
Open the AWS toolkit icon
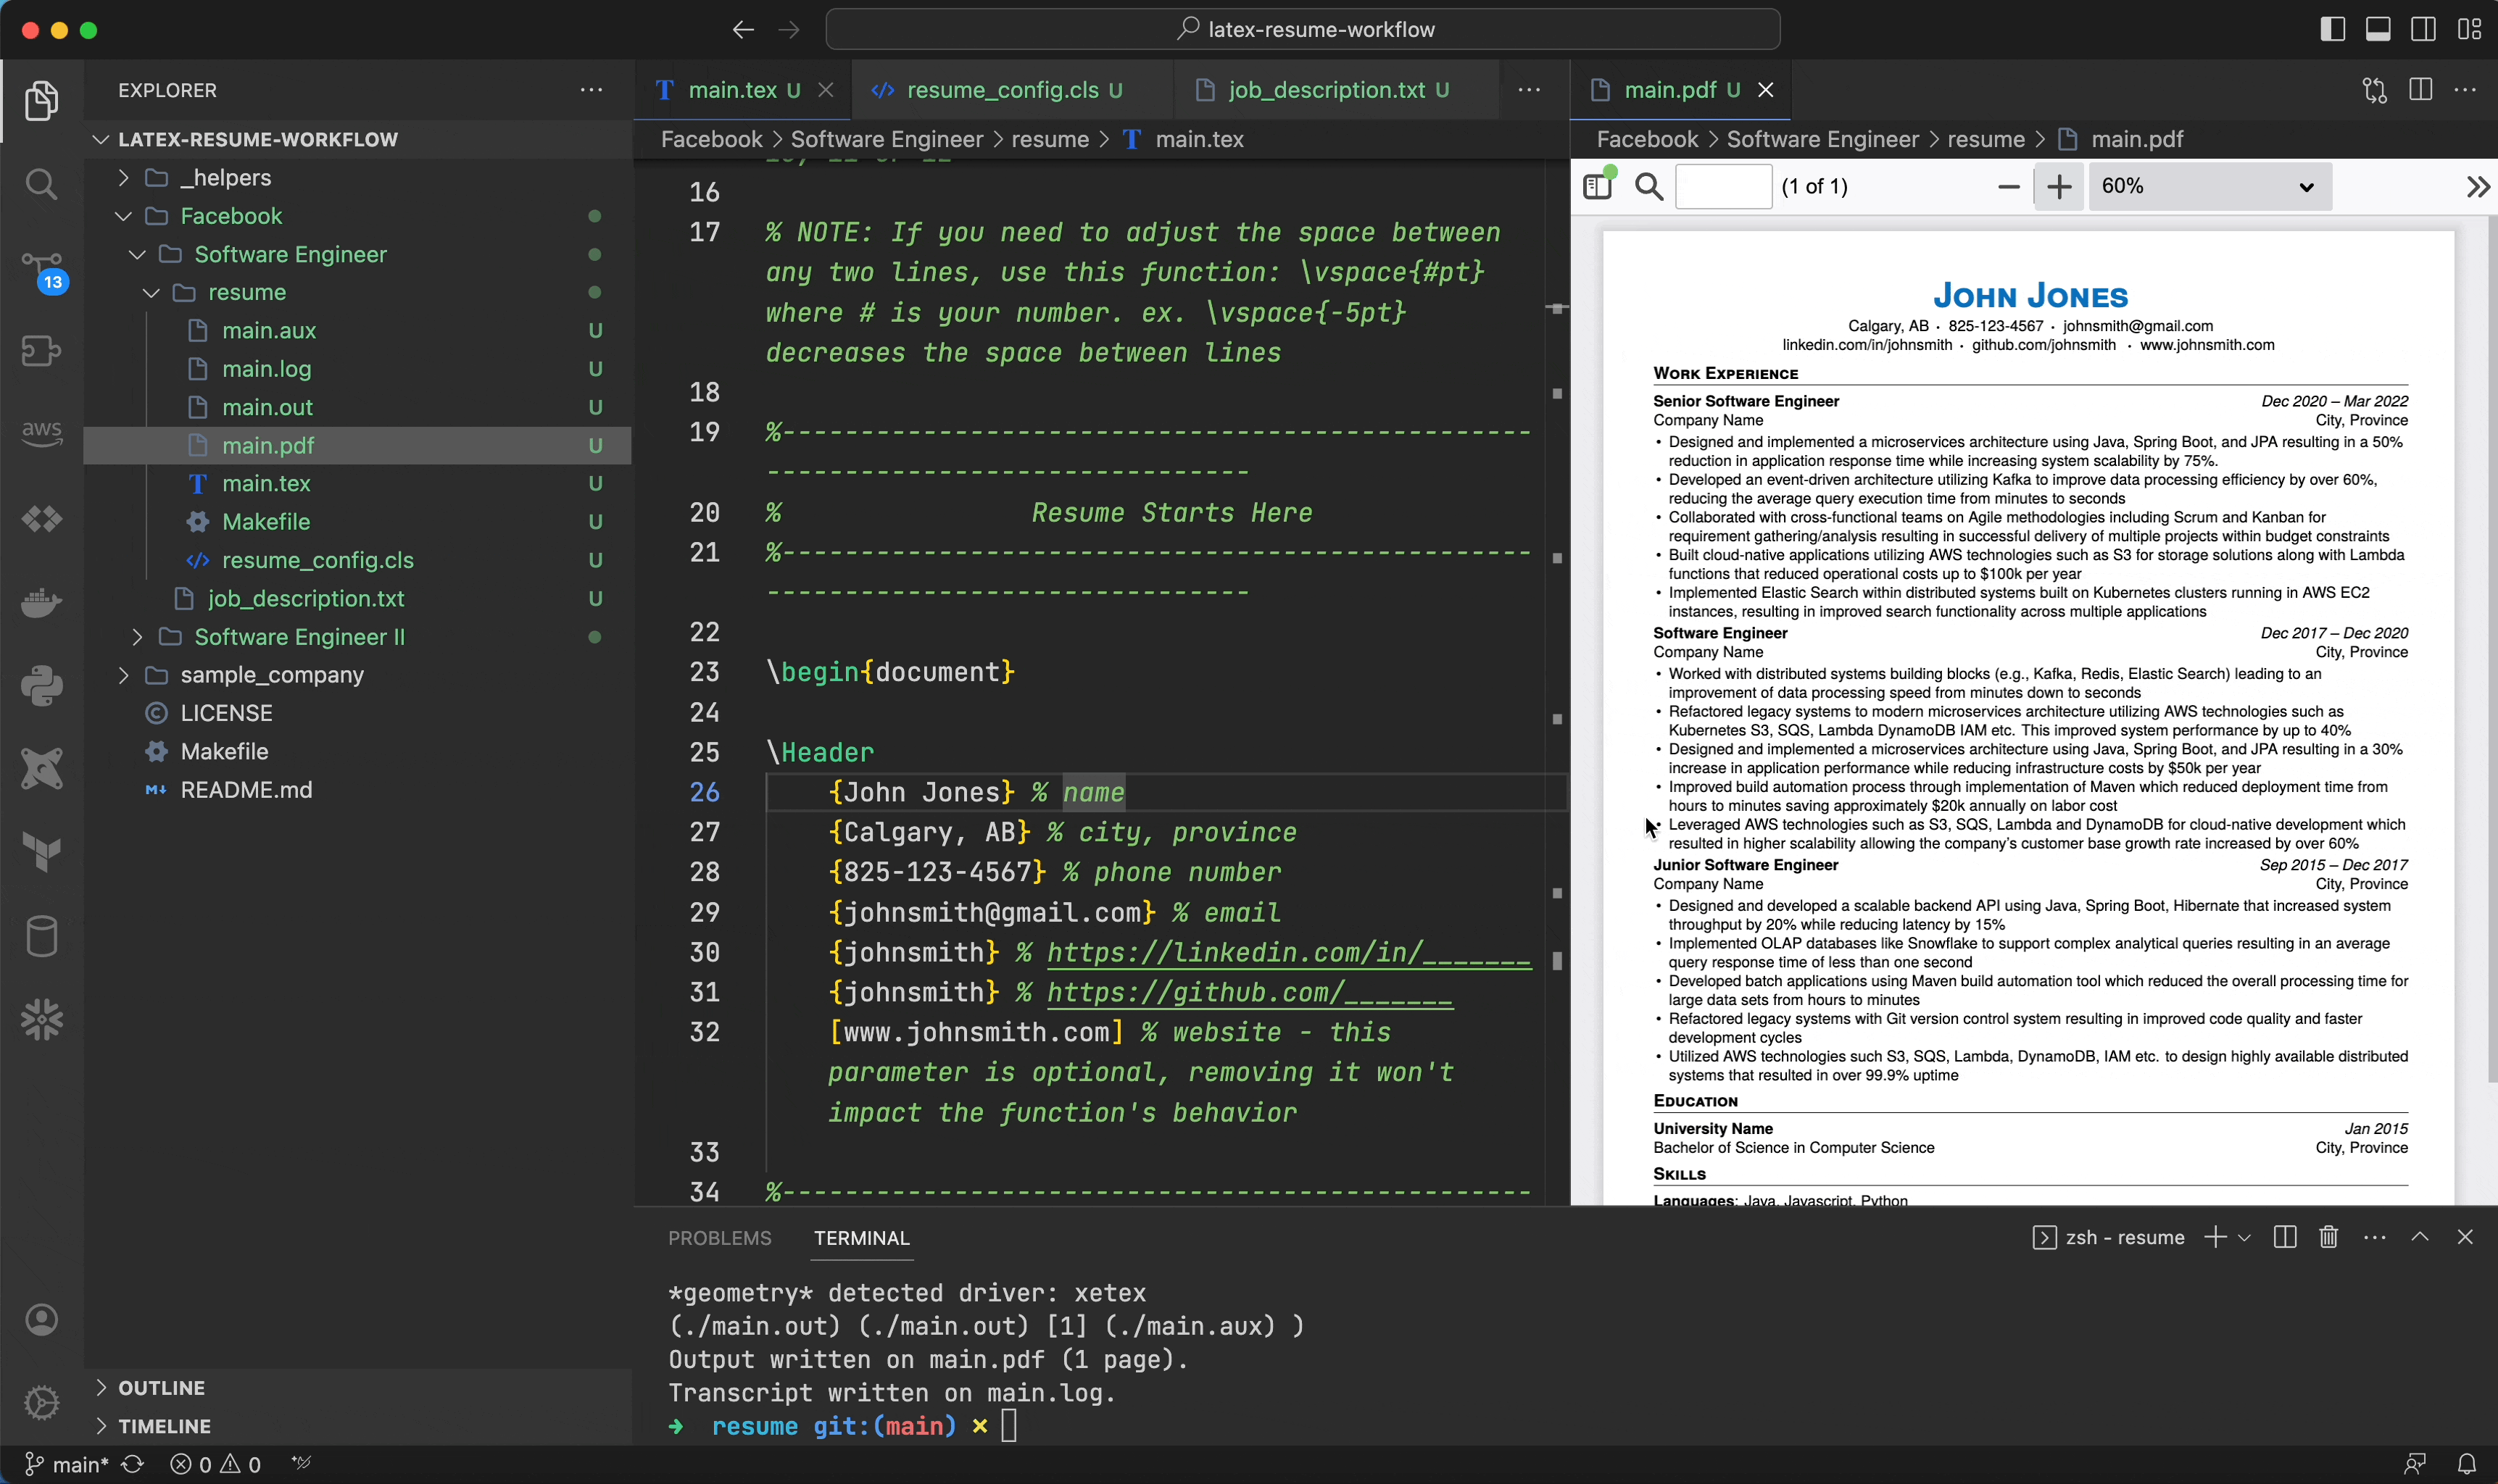coord(41,435)
